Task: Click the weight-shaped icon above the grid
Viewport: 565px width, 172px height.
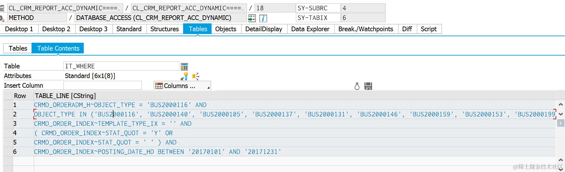Action: pos(357,86)
